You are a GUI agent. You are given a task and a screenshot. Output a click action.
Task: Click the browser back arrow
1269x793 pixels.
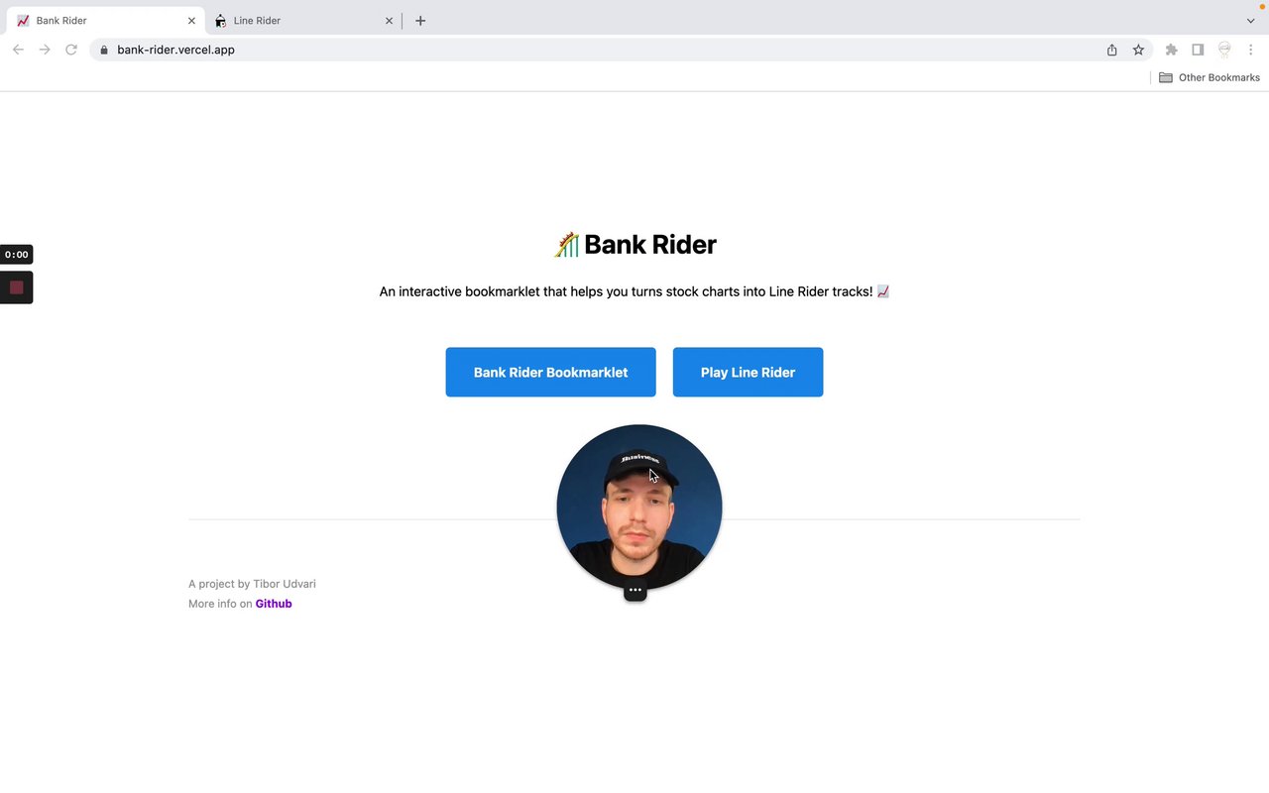pyautogui.click(x=18, y=50)
